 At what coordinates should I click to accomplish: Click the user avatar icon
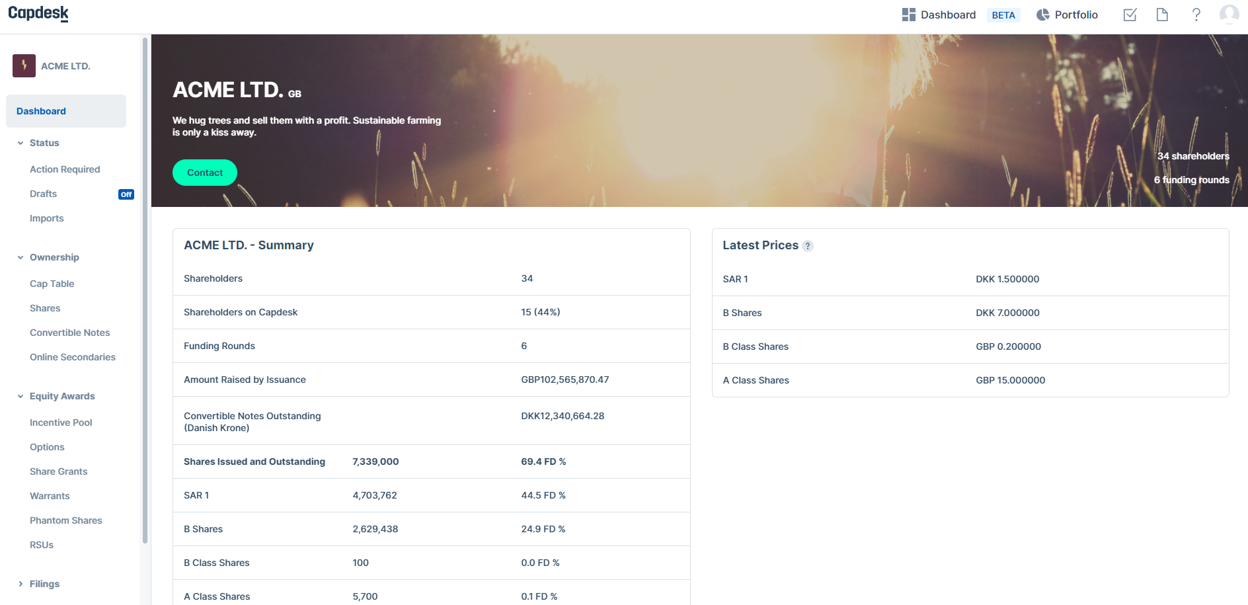coord(1229,14)
